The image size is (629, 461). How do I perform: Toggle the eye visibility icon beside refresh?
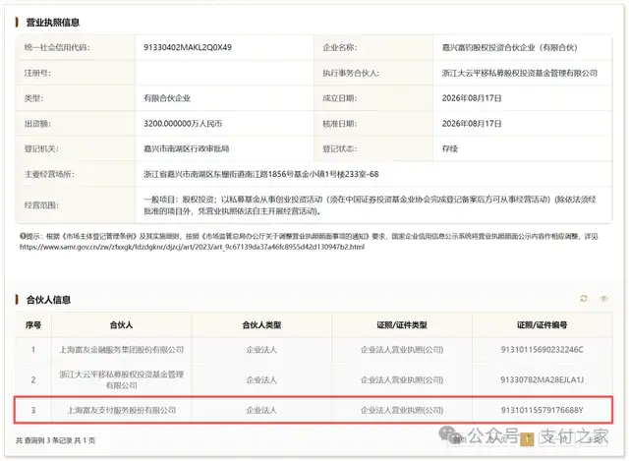pos(603,298)
